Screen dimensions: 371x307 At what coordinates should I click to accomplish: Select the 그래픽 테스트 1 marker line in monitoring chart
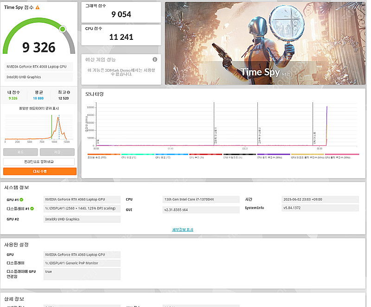(214, 124)
